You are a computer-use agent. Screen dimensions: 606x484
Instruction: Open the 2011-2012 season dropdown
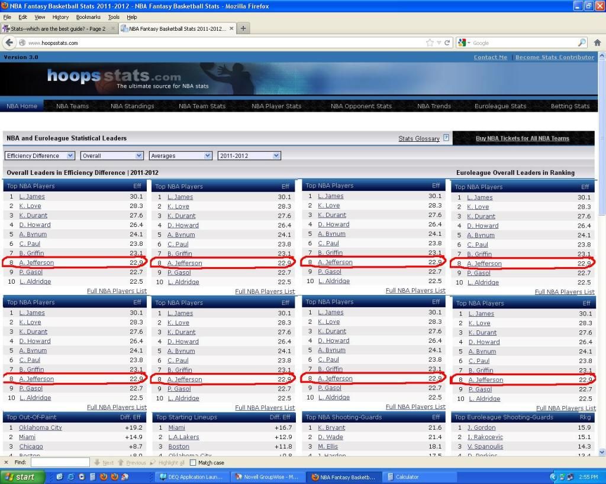[249, 155]
